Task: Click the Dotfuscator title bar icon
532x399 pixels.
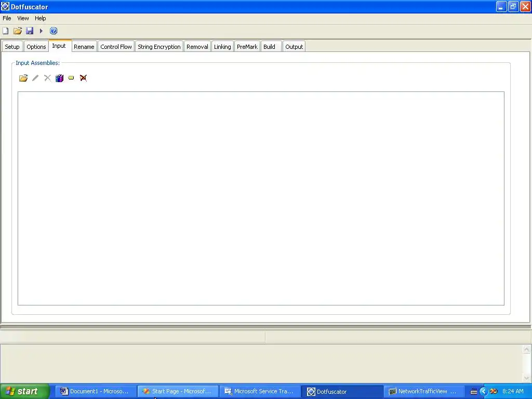Action: click(5, 6)
